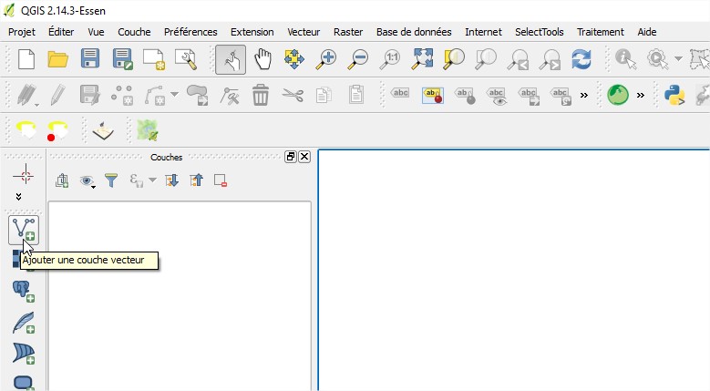Select the Zoom Out magnifier
Viewport: 710px width, 391px height.
358,59
